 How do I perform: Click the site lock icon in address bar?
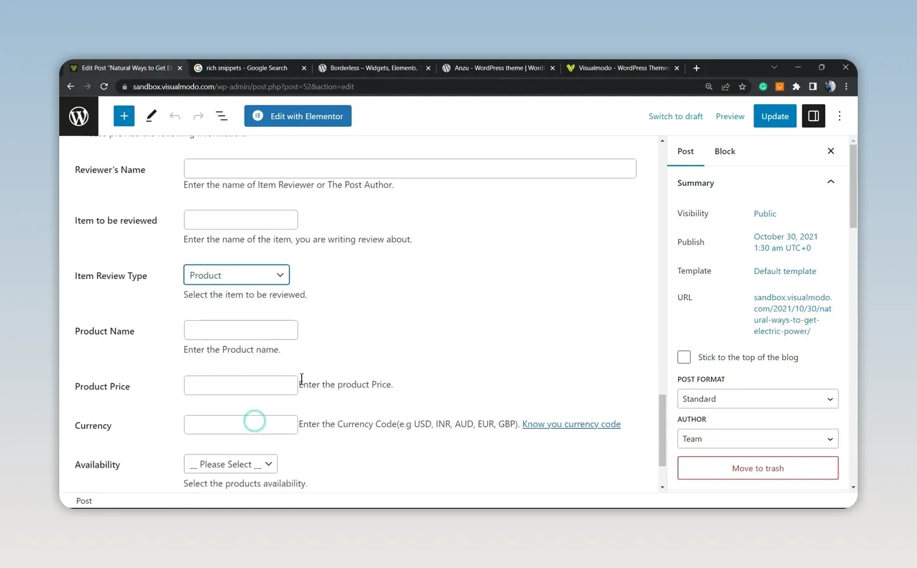125,87
